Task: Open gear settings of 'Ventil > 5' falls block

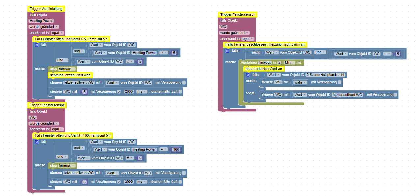Action: (37, 45)
